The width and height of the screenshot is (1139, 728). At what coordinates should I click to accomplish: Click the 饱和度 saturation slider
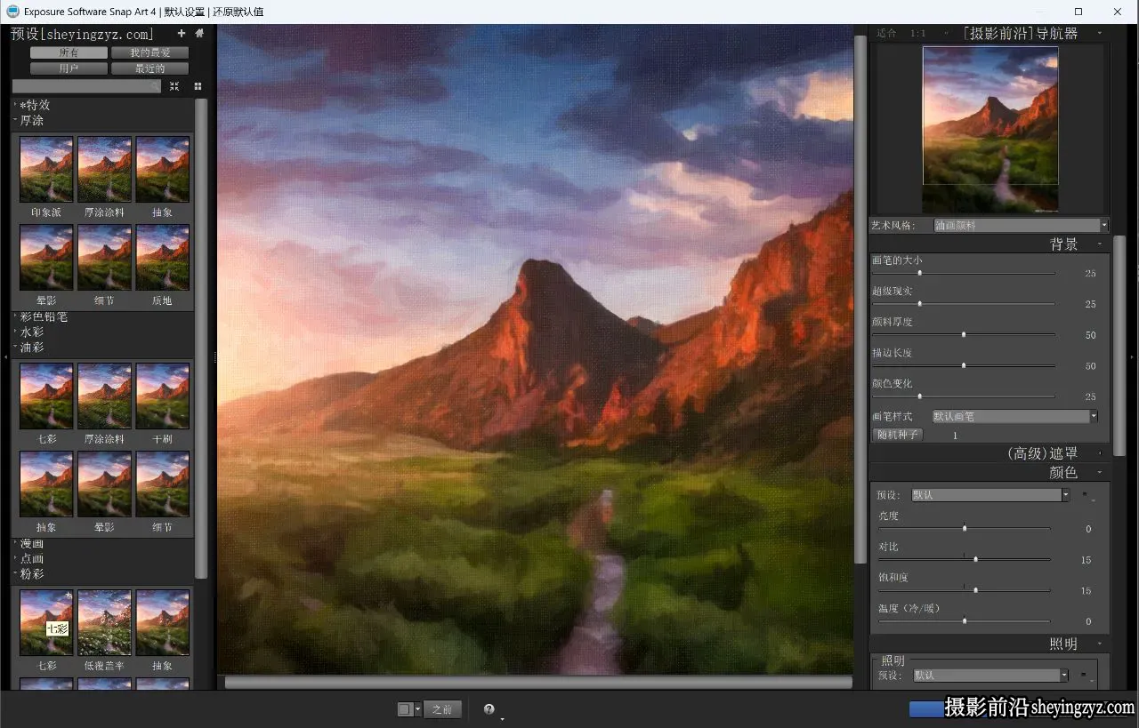pos(964,589)
